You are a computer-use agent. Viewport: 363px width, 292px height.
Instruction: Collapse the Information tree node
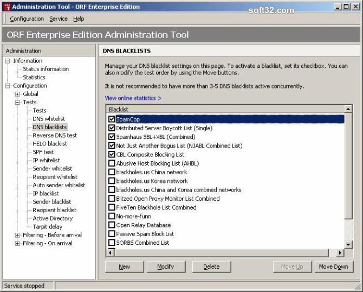coord(8,61)
